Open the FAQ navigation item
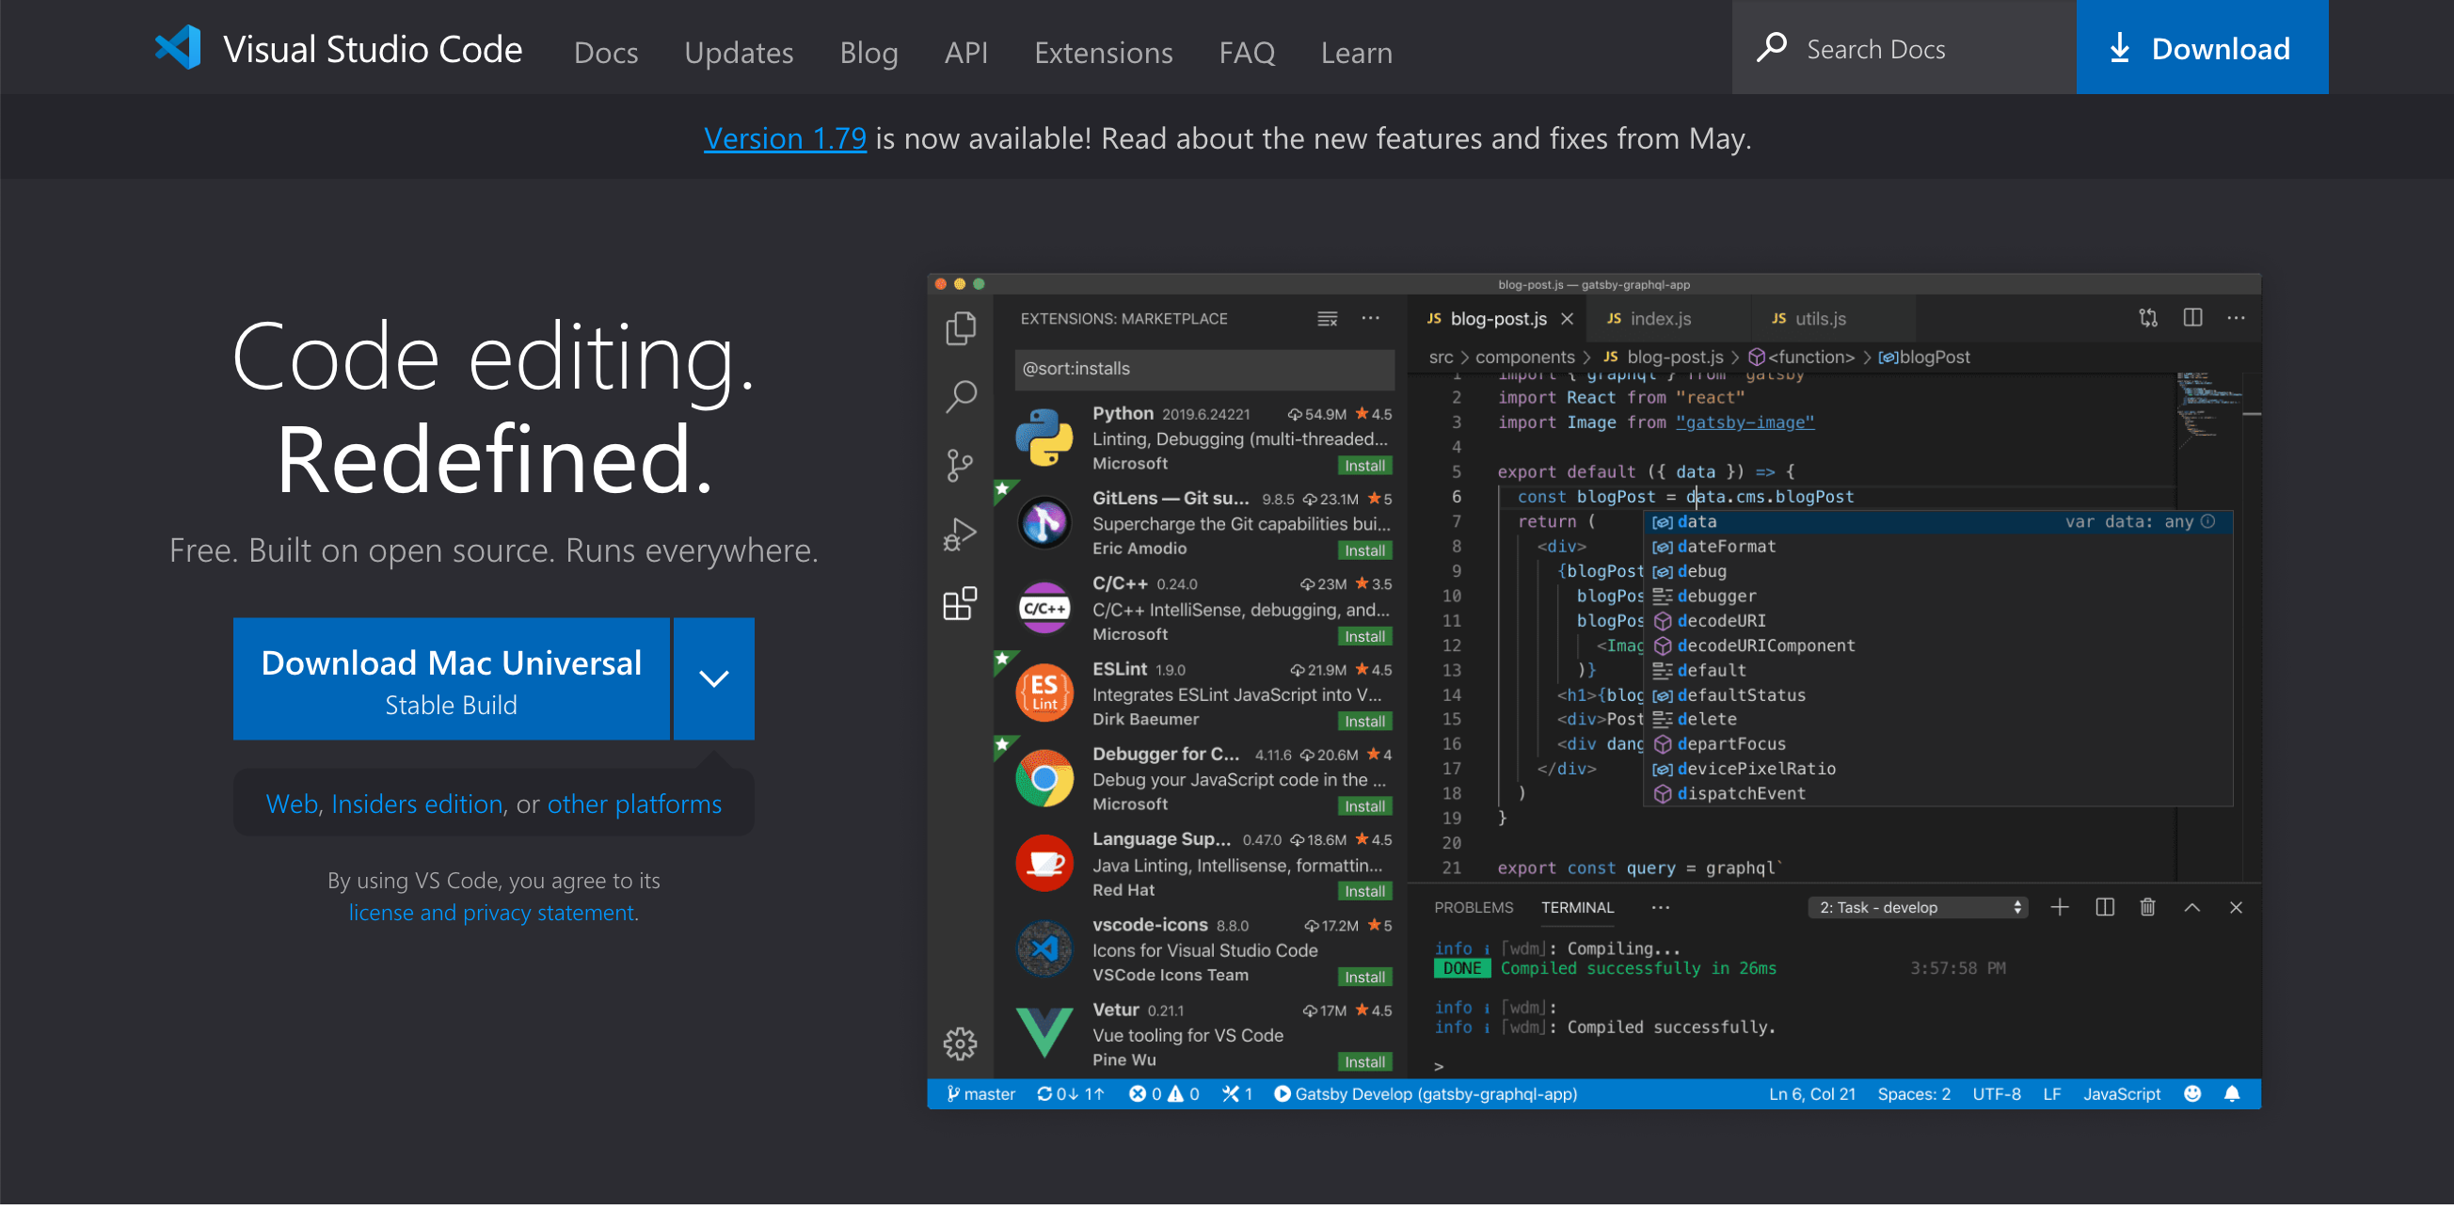2454x1210 pixels. point(1246,53)
